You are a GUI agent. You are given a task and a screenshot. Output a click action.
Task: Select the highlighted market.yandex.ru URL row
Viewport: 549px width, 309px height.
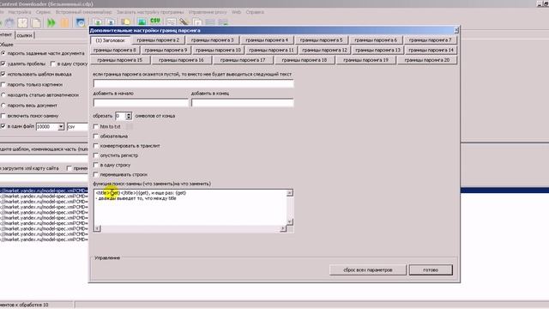(x=44, y=191)
